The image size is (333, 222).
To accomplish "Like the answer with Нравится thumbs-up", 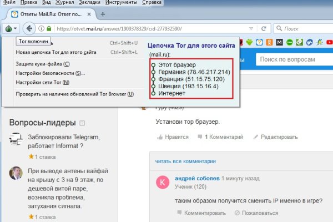I will [173, 137].
